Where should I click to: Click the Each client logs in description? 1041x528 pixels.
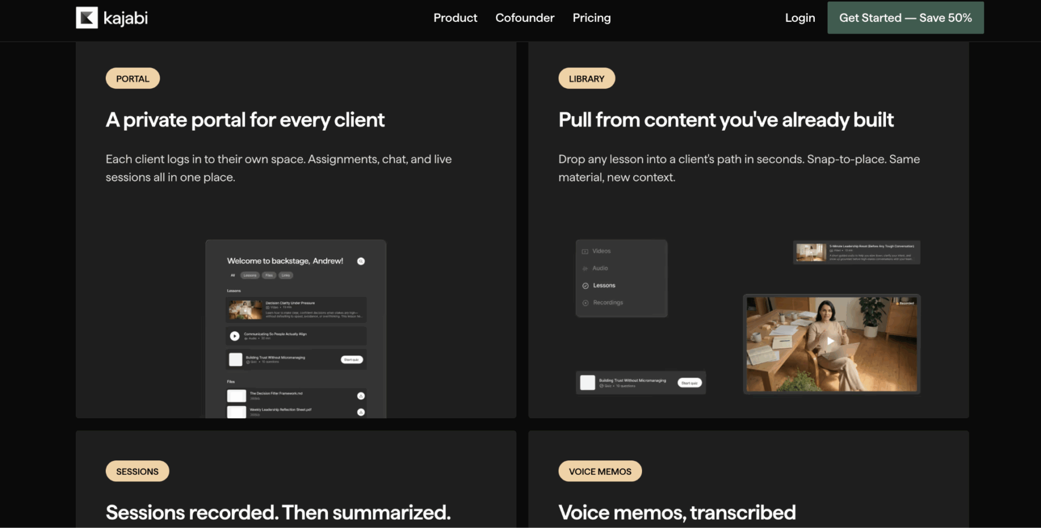coord(279,168)
